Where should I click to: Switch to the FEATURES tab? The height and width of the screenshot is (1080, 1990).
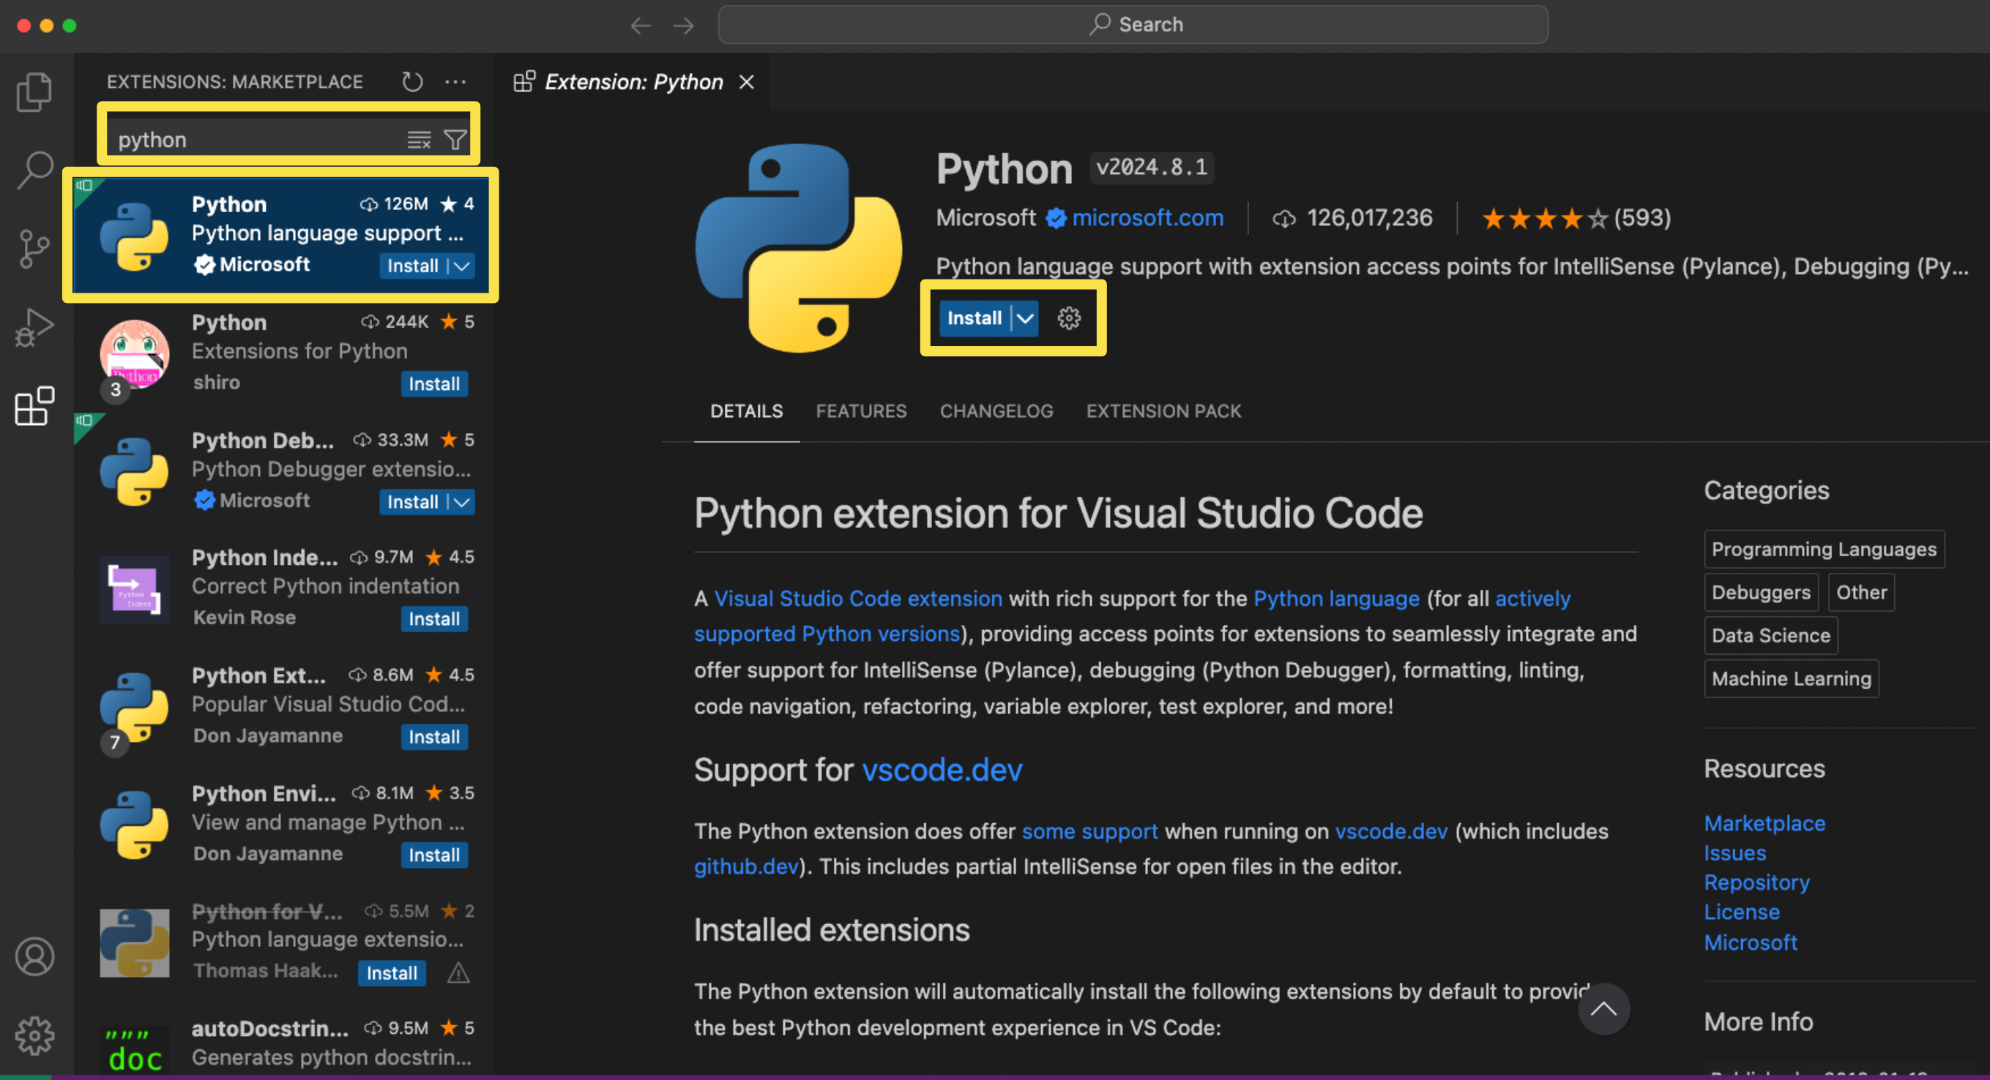861,411
